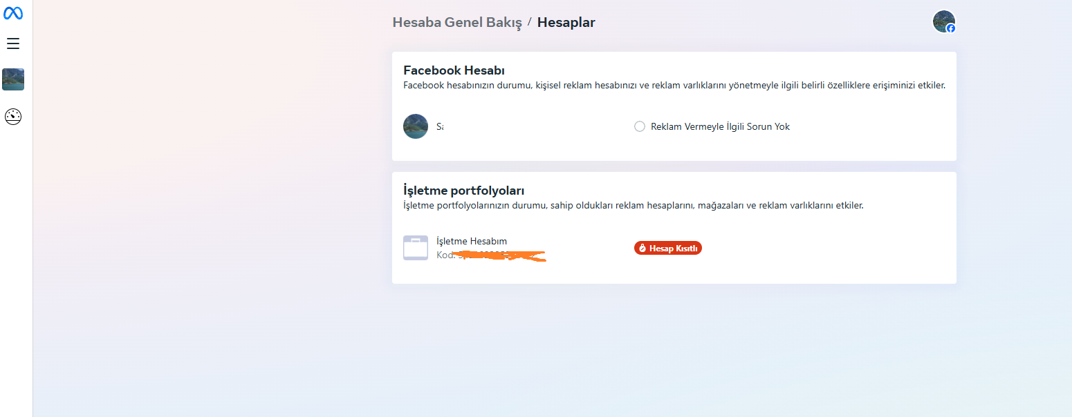
Task: Go to Hesaba Genel Bakış breadcrumb
Action: [457, 22]
